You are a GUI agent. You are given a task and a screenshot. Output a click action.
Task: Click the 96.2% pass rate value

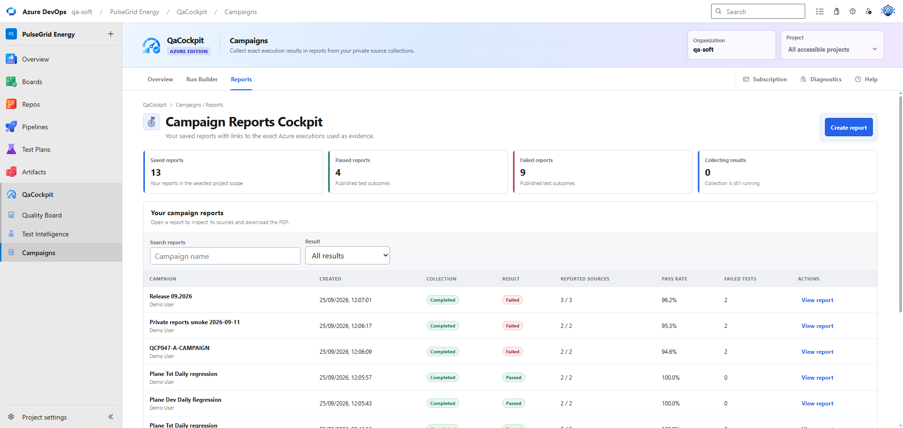pos(669,300)
